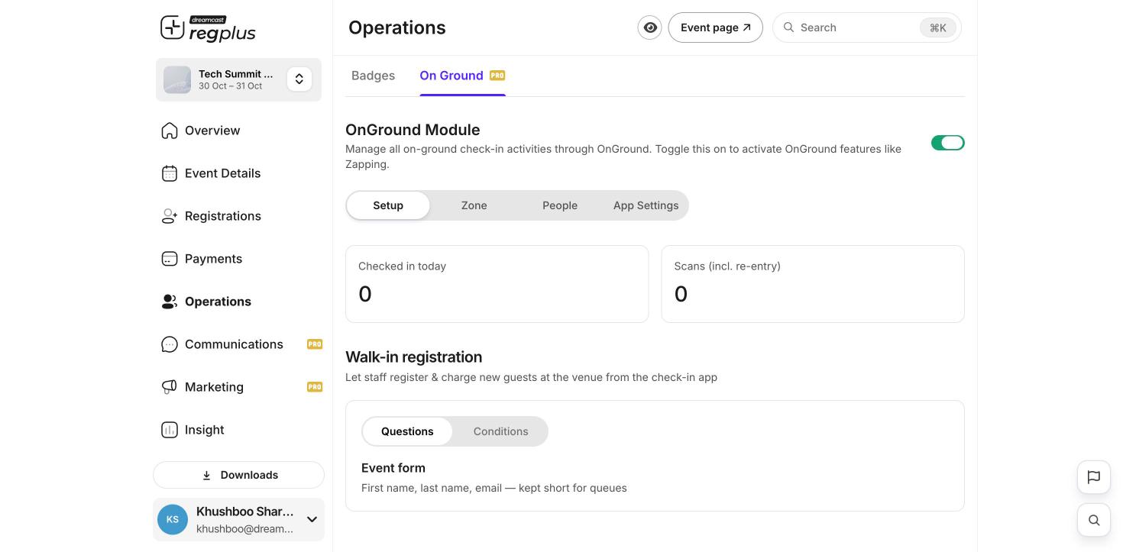Select the Setup segment
The height and width of the screenshot is (552, 1123).
click(x=388, y=205)
